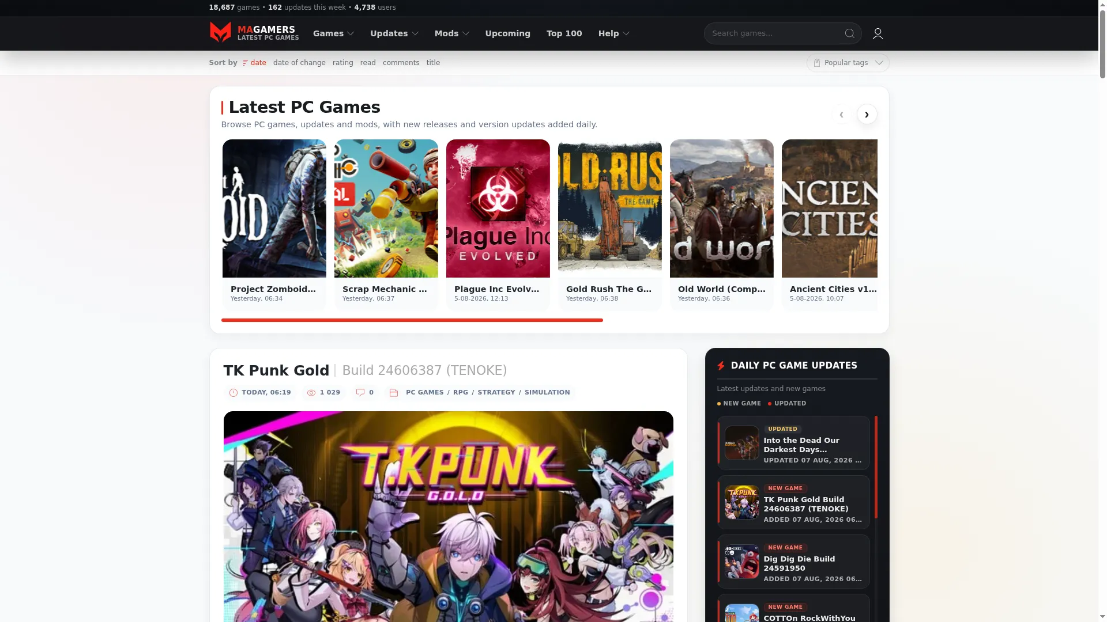Click the 18,687 games stat text

[234, 7]
